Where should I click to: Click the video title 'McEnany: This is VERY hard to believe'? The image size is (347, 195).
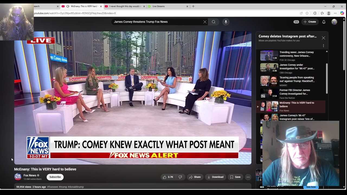(x=45, y=169)
